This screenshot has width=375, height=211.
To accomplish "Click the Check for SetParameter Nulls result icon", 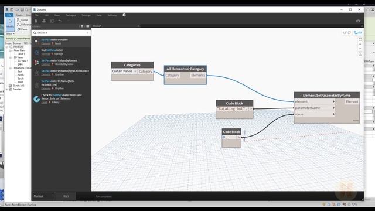I will [x=36, y=99].
